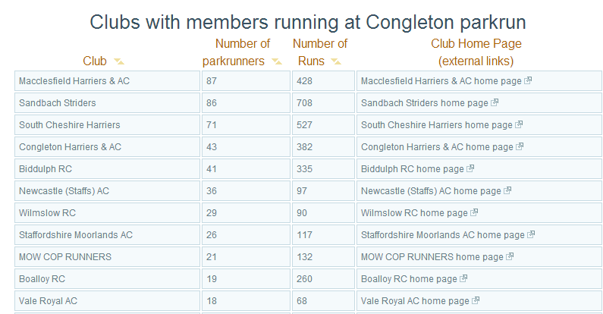Select Sandbach Striders club name
The width and height of the screenshot is (603, 314).
(x=58, y=103)
